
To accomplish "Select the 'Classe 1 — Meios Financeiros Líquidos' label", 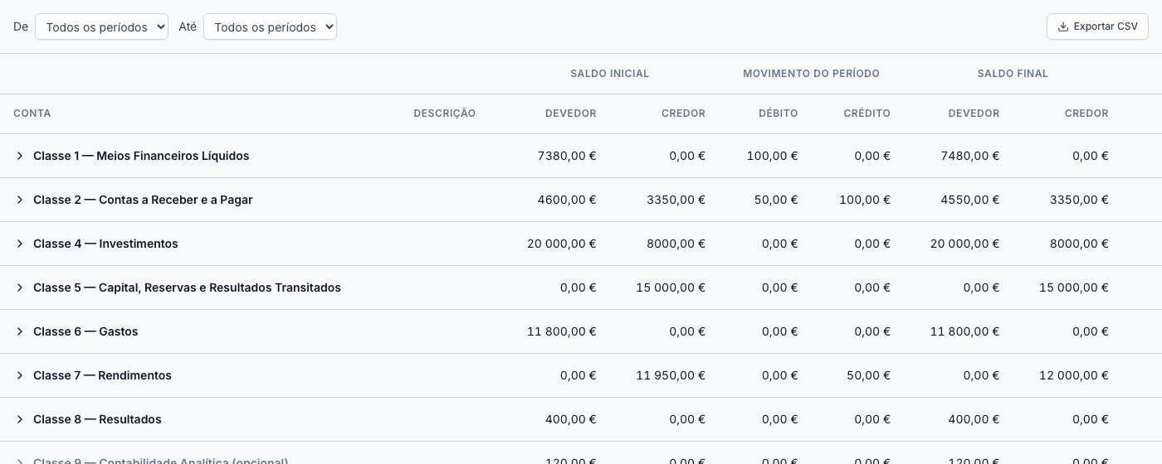I will (141, 156).
